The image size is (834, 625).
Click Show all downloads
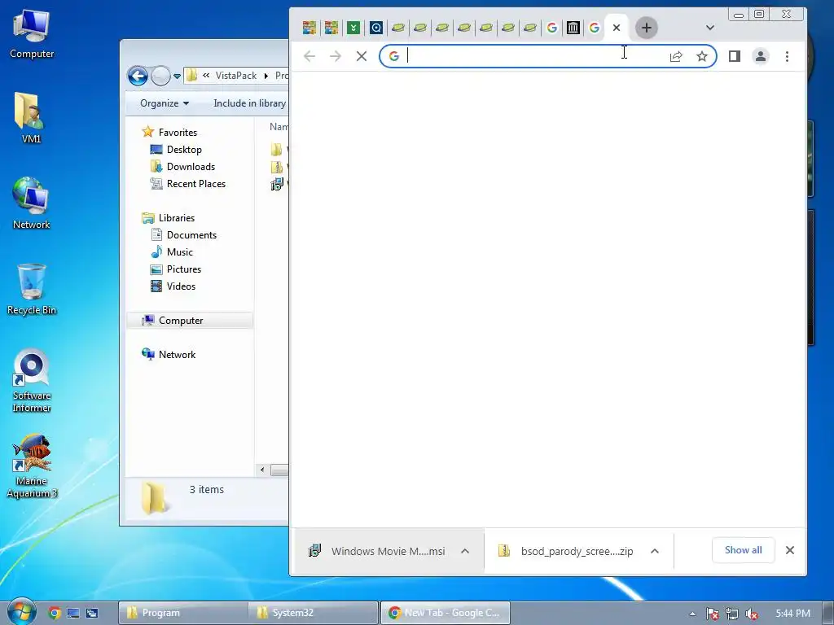(743, 550)
